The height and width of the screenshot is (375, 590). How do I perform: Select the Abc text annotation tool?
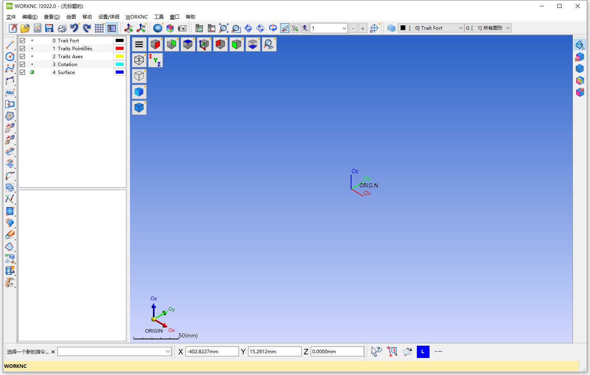(10, 93)
